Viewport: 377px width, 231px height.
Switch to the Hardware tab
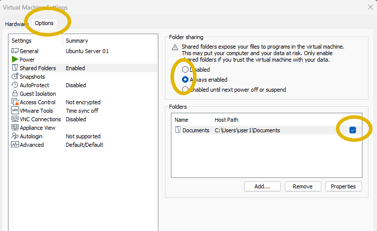pos(16,24)
